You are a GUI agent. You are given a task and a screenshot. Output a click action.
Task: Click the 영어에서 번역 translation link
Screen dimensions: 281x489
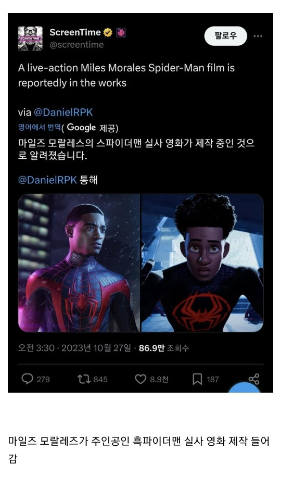point(39,127)
